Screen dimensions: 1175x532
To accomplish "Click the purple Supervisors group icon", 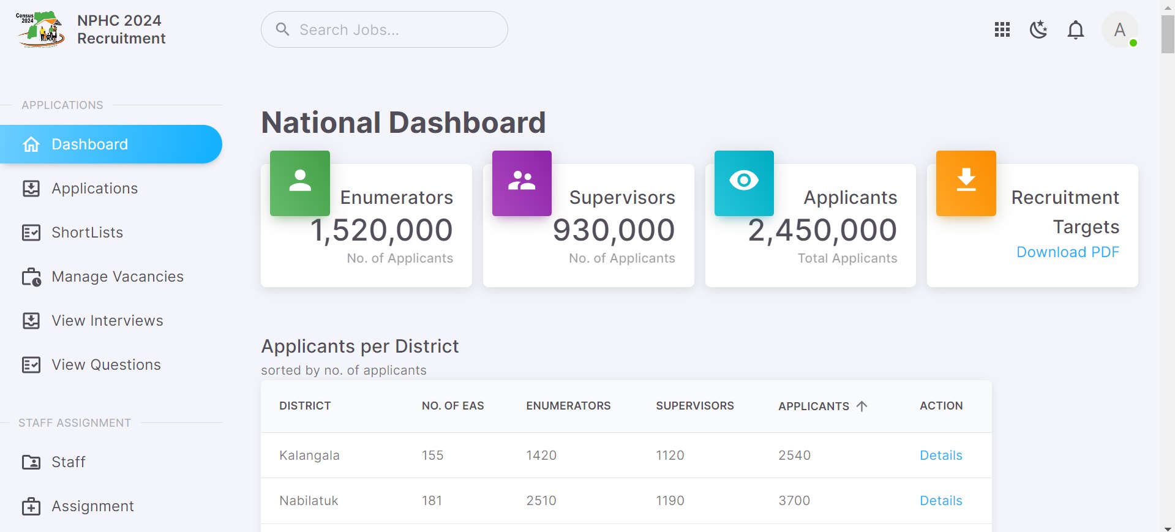I will (522, 183).
